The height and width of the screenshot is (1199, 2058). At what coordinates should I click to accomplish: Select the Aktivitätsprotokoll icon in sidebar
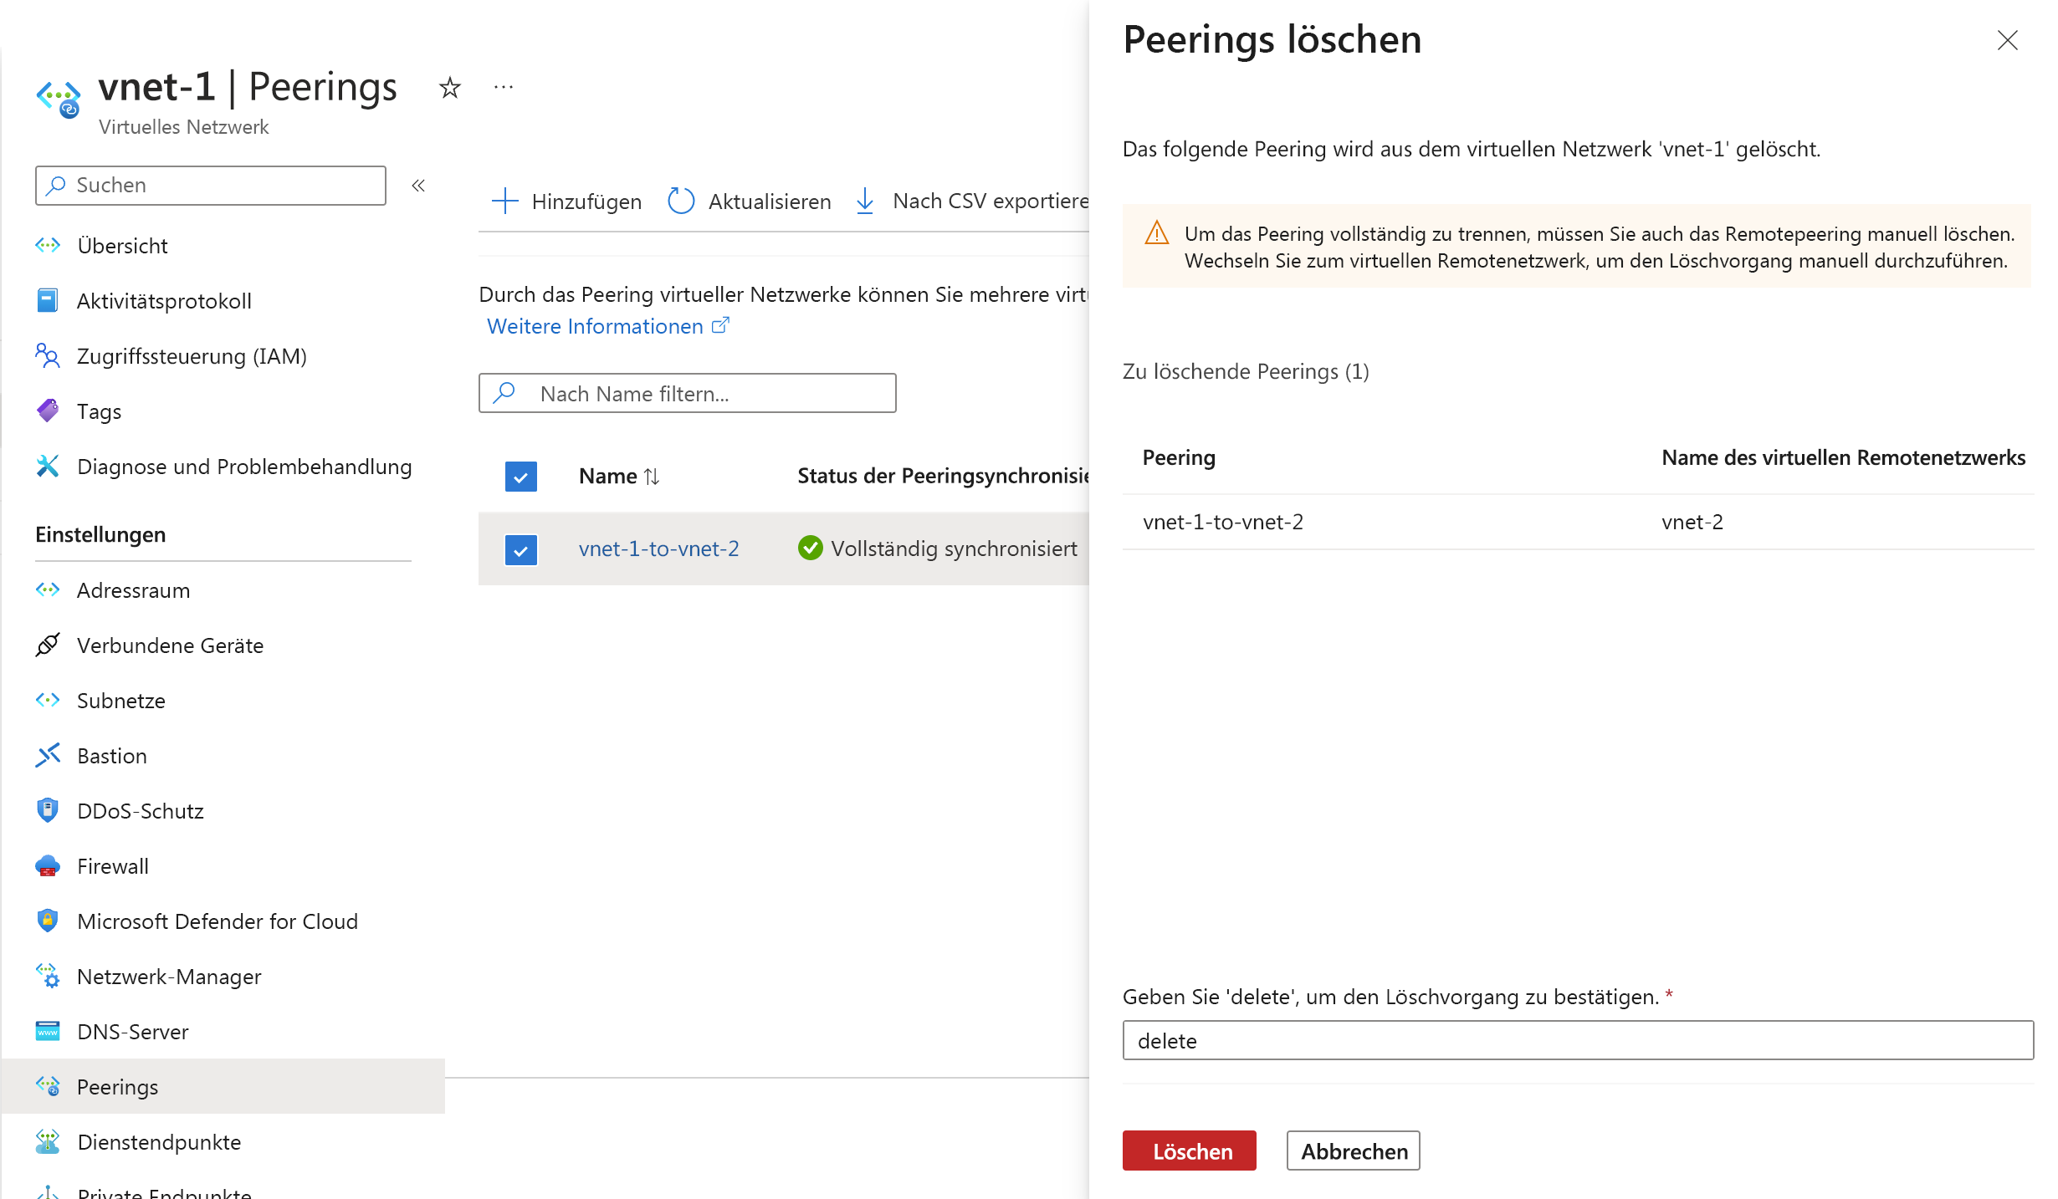tap(48, 301)
